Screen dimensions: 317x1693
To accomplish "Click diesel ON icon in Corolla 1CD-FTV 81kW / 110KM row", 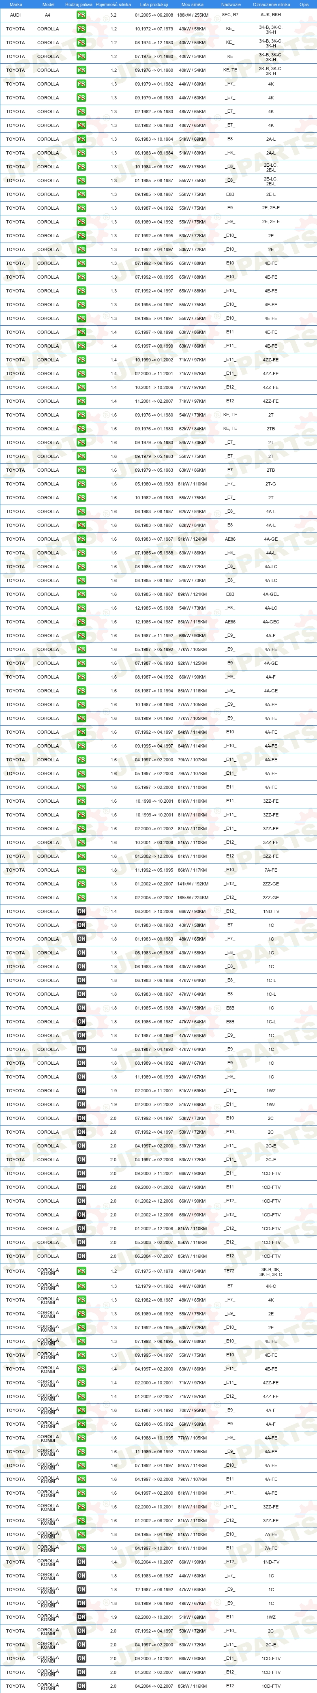I will (81, 1229).
